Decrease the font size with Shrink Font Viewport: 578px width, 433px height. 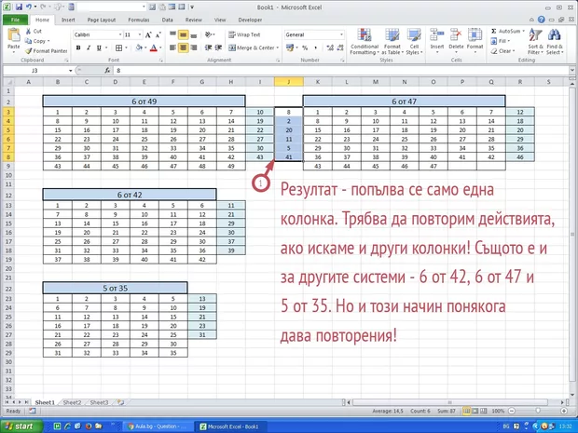(158, 35)
